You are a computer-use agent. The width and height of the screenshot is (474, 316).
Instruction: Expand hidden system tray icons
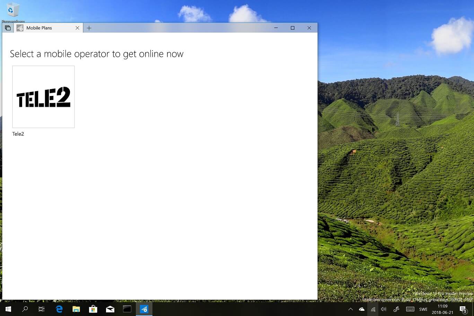click(x=351, y=309)
